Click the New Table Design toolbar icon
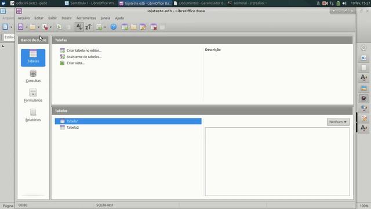Viewport: 371px width, 209px height. (x=125, y=27)
